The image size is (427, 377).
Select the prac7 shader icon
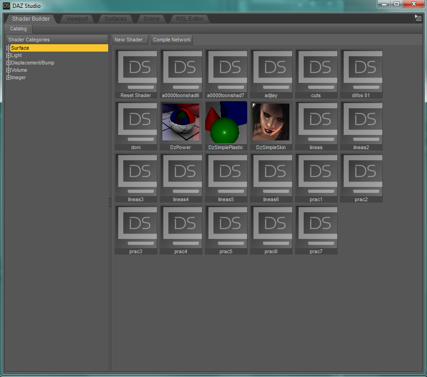[316, 230]
